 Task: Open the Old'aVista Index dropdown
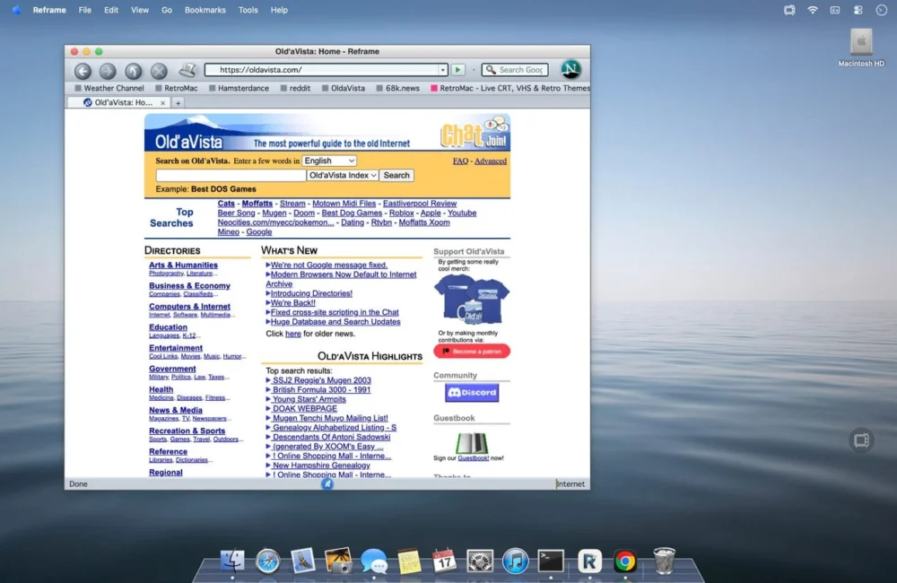[342, 175]
